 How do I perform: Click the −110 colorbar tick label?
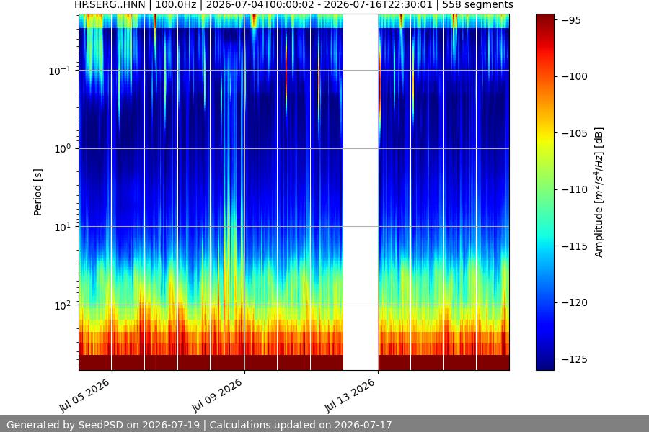[574, 189]
